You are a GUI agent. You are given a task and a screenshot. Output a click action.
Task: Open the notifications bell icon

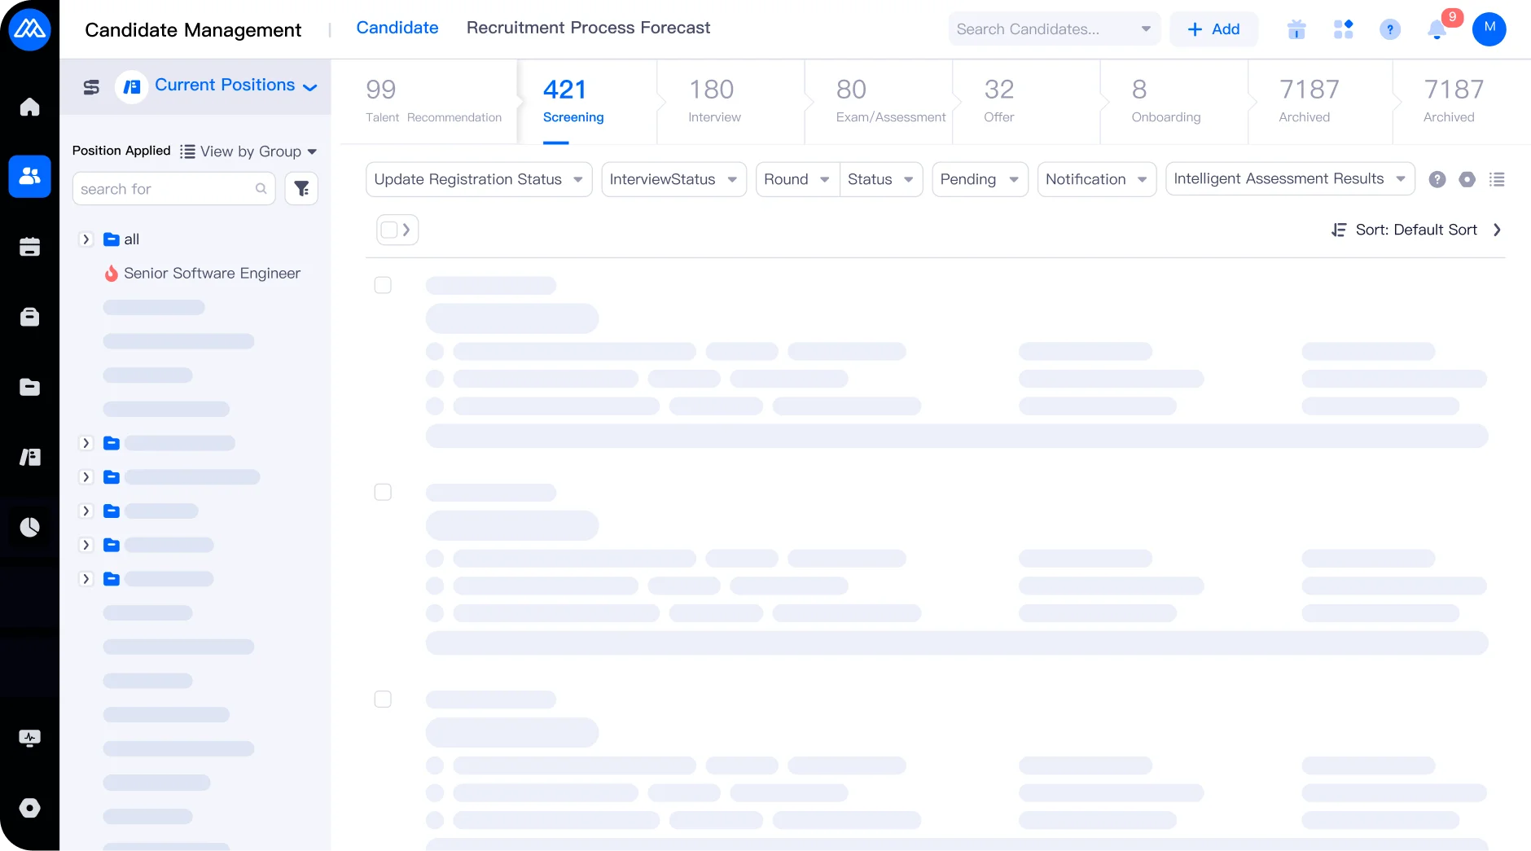(x=1437, y=30)
